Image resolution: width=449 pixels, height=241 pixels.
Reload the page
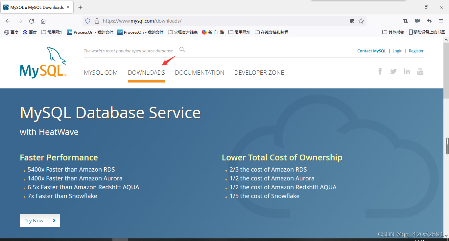click(32, 21)
